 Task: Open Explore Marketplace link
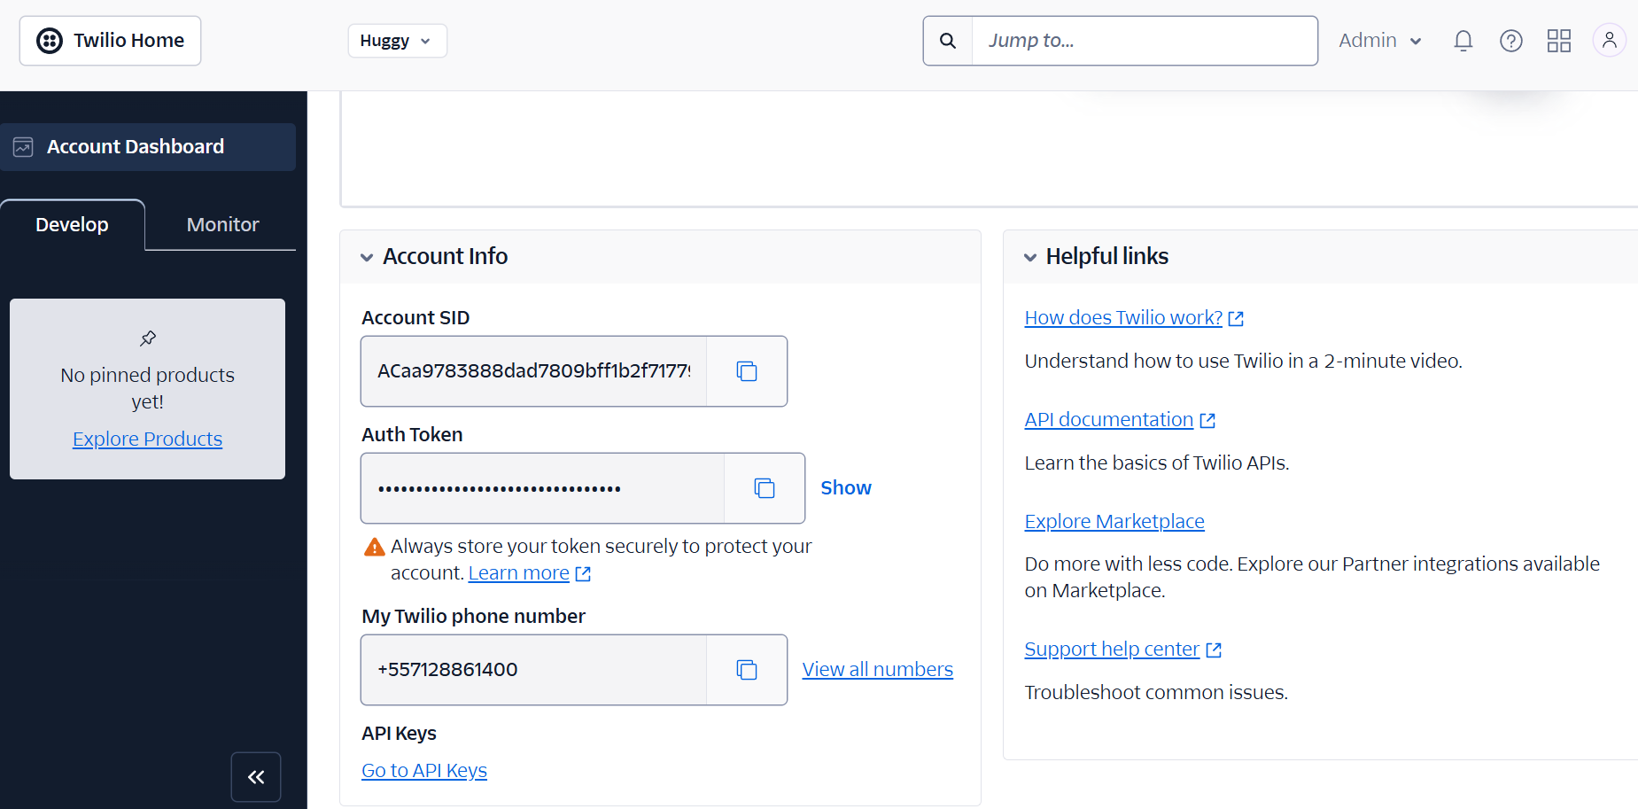coord(1114,522)
